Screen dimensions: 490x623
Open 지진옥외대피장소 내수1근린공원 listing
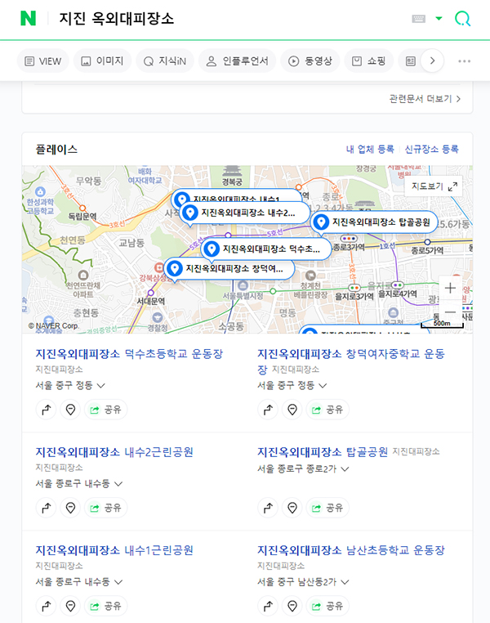pos(114,550)
